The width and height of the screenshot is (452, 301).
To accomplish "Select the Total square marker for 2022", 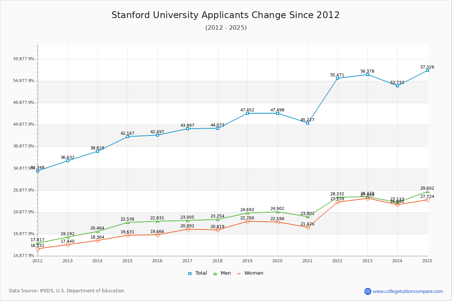I will pyautogui.click(x=337, y=78).
